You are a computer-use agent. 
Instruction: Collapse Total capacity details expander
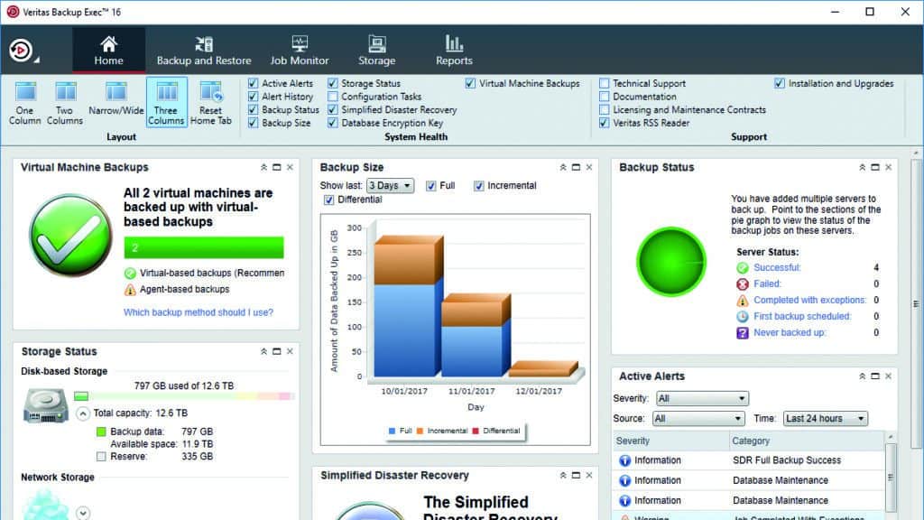[83, 413]
